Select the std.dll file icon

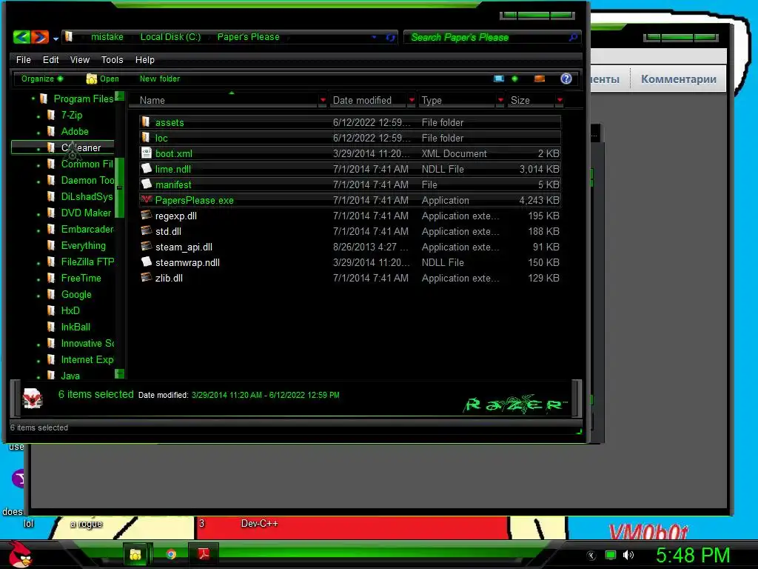[x=146, y=230]
